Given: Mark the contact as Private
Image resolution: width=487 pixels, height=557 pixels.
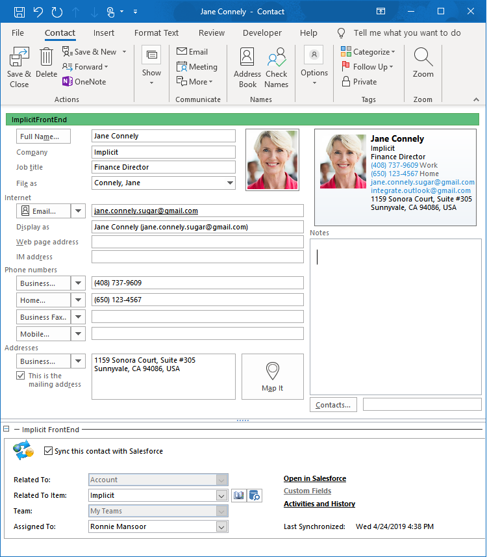Looking at the screenshot, I should point(359,82).
